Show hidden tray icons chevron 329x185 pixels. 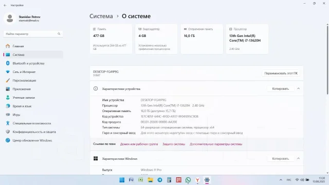click(x=281, y=180)
